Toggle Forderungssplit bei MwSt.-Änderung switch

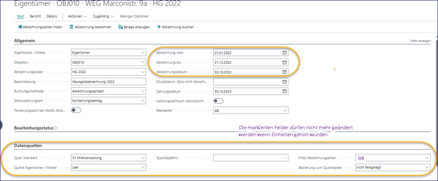pyautogui.click(x=76, y=111)
